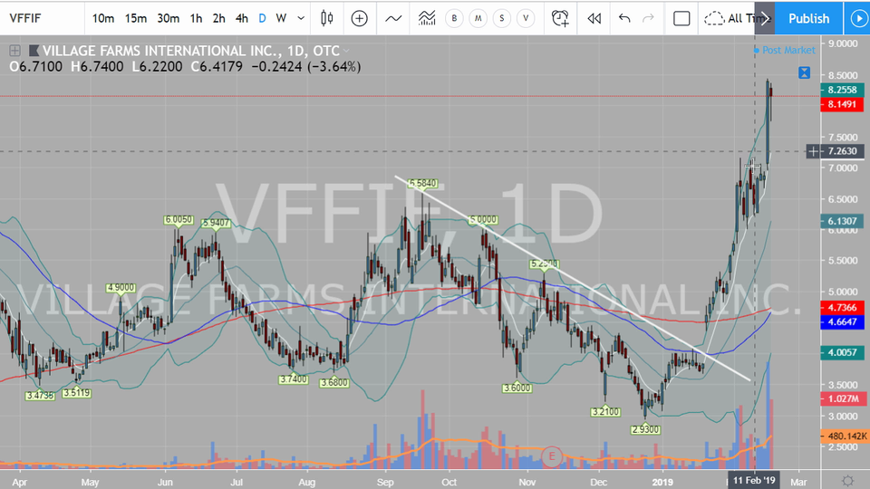This screenshot has height=489, width=870.
Task: Select the 10m timeframe
Action: click(x=103, y=18)
